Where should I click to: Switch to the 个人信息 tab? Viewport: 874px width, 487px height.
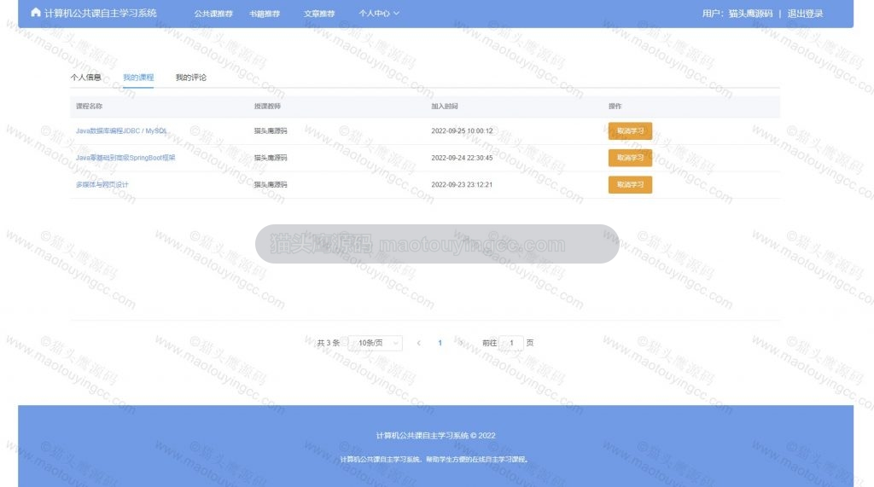86,78
